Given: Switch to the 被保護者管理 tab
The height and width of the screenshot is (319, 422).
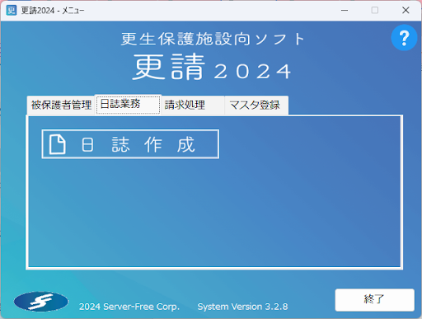Looking at the screenshot, I should [61, 105].
